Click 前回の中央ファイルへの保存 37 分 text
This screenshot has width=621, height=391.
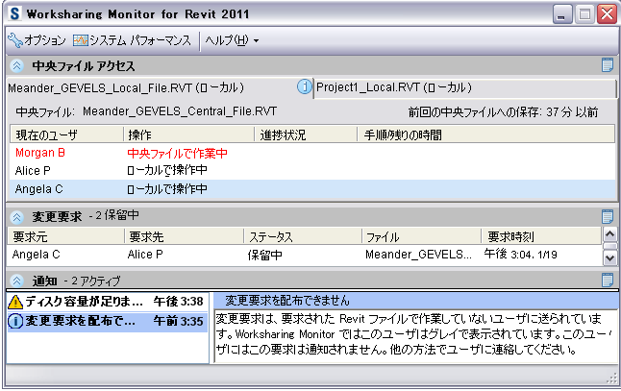(503, 112)
